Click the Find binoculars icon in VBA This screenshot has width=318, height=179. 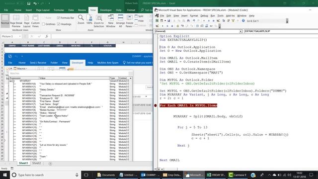click(x=188, y=21)
